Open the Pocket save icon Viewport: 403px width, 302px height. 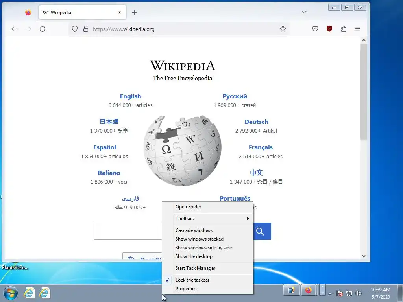(315, 29)
